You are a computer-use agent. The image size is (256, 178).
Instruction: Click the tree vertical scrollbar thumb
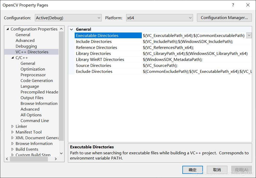(x=61, y=86)
